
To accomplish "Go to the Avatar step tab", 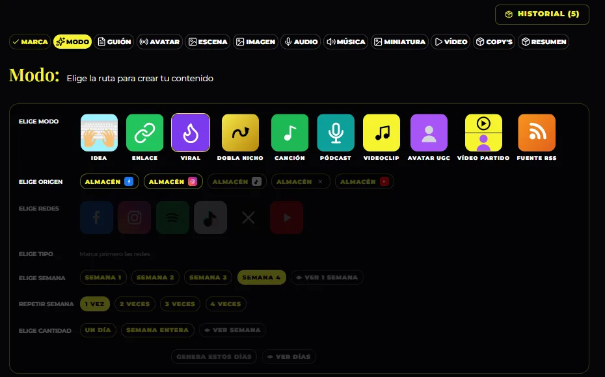I will coord(160,42).
